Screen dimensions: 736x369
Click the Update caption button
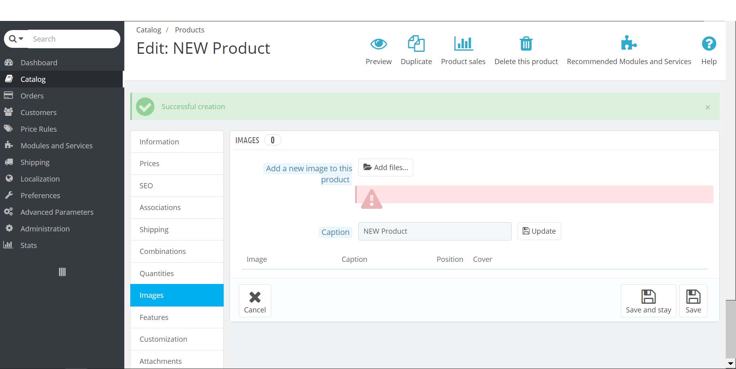pos(539,231)
